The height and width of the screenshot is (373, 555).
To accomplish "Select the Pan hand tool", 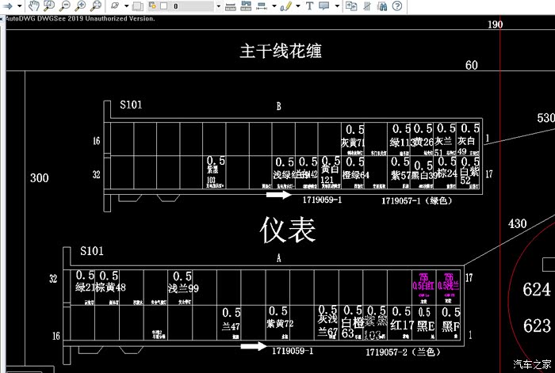I will (33, 6).
